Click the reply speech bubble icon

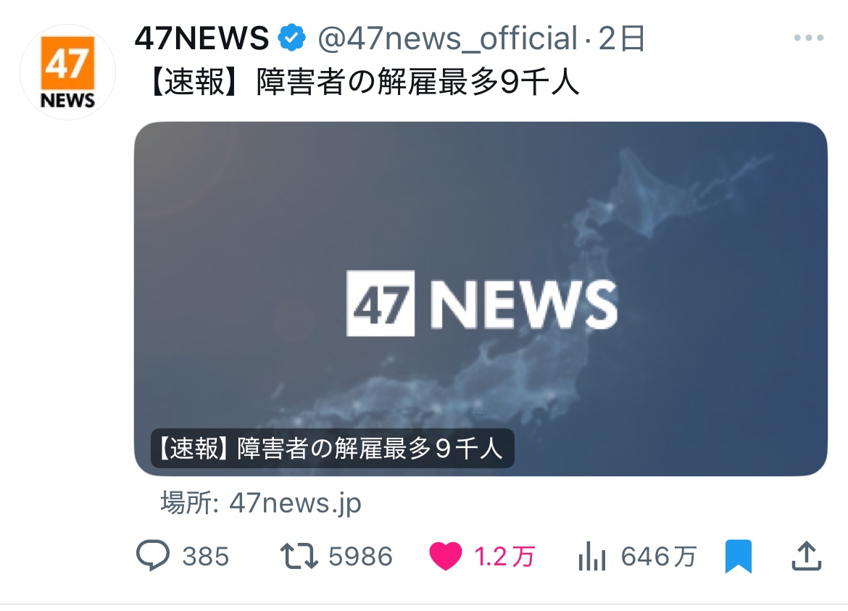click(x=152, y=555)
